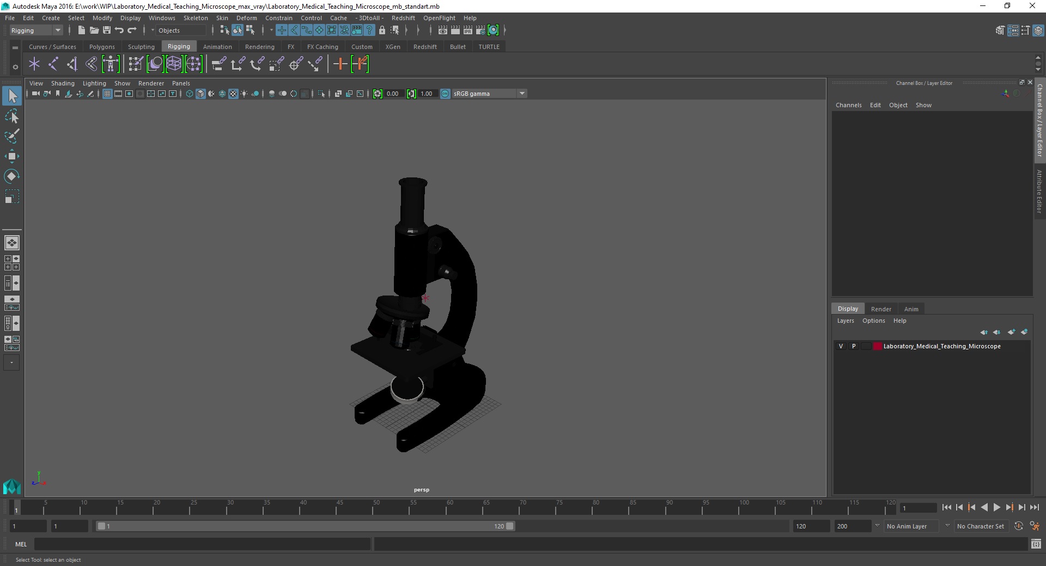Image resolution: width=1046 pixels, height=566 pixels.
Task: Toggle visibility V of Microscope layer
Action: (x=841, y=346)
